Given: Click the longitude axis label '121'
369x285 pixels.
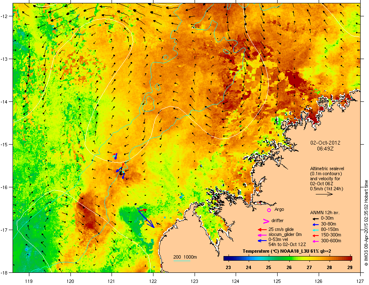Looking at the screenshot, I should click(x=112, y=281).
